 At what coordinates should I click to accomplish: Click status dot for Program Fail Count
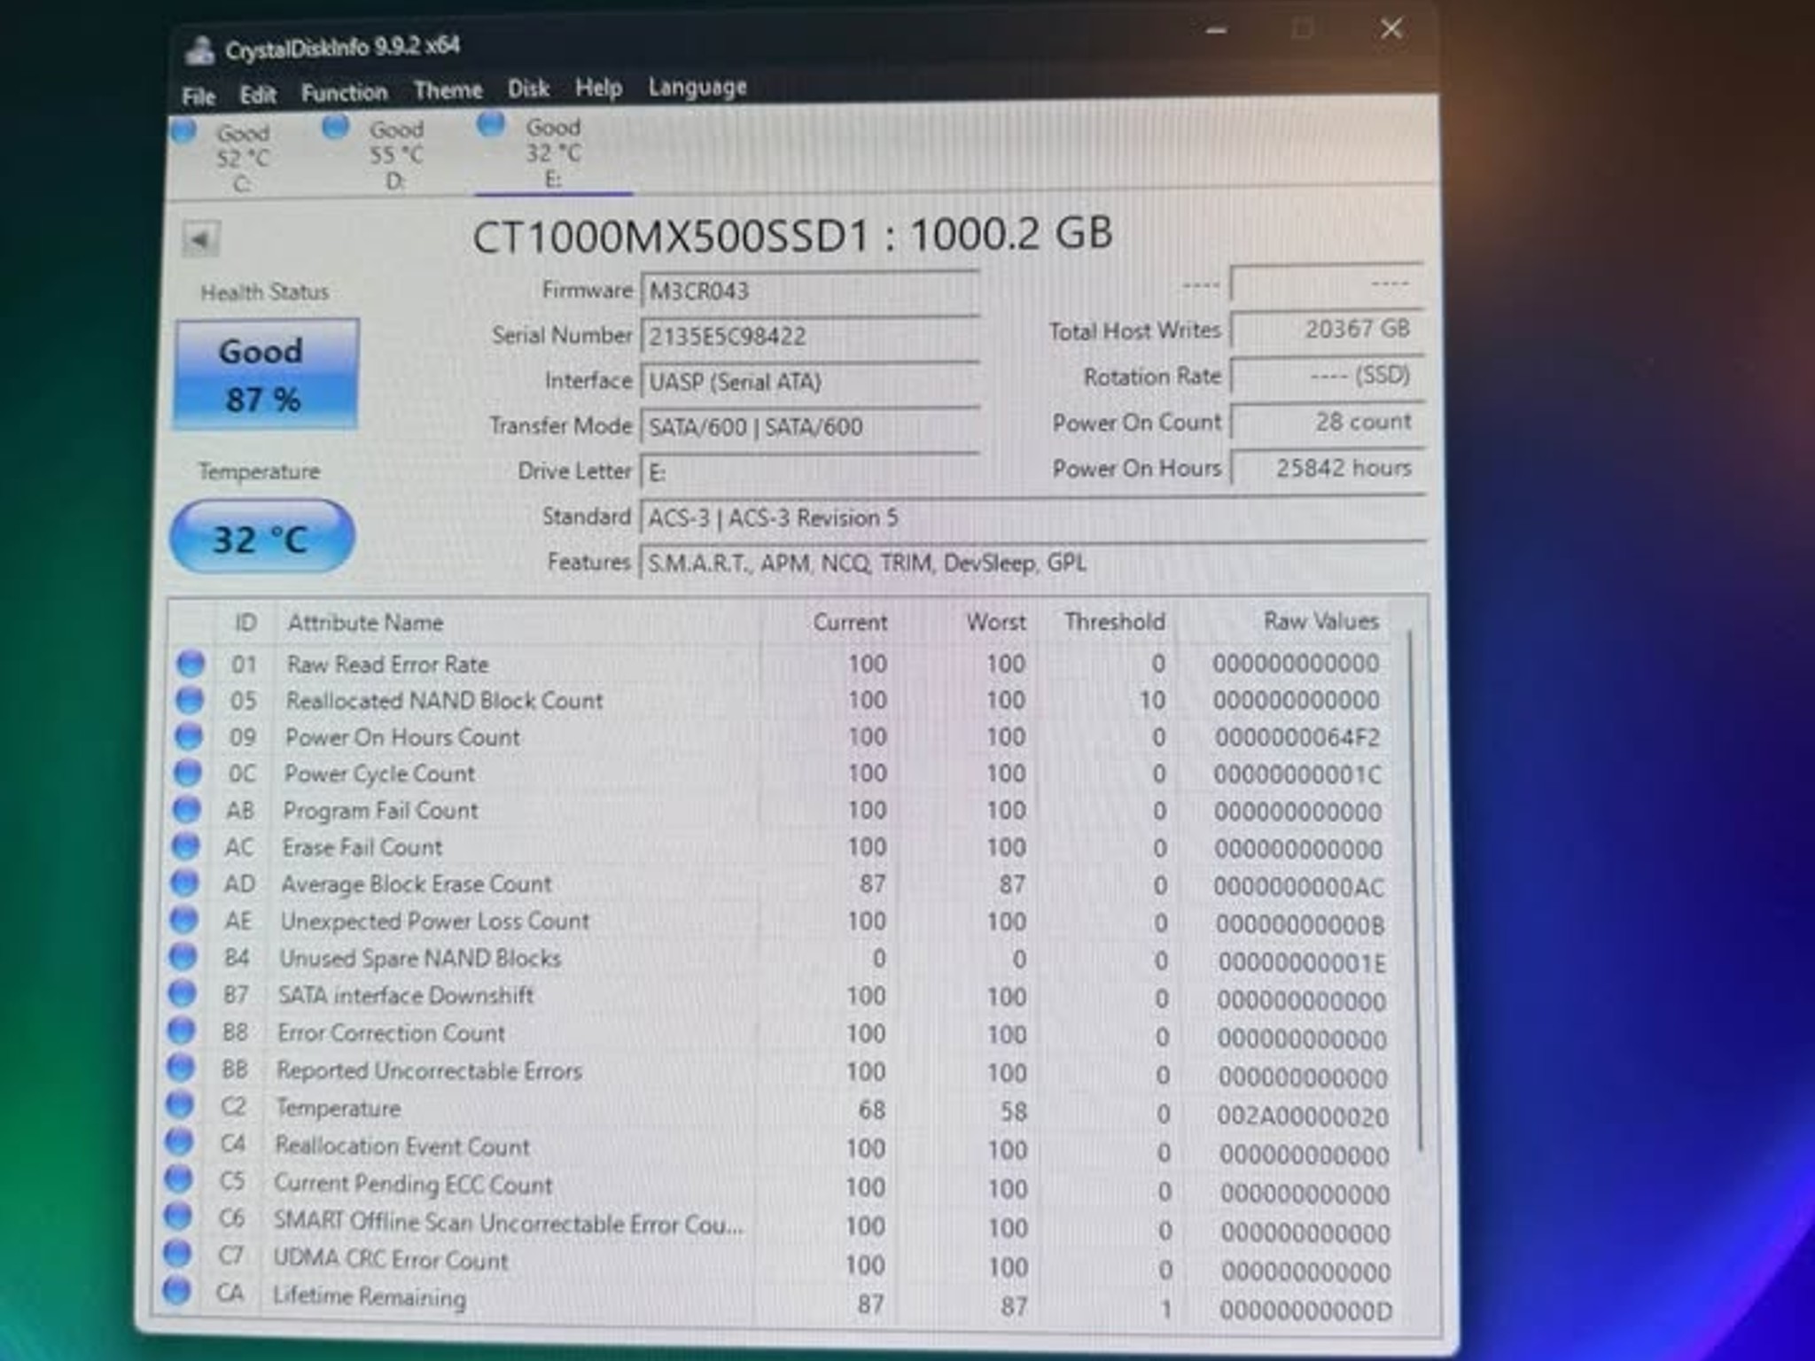pos(187,810)
